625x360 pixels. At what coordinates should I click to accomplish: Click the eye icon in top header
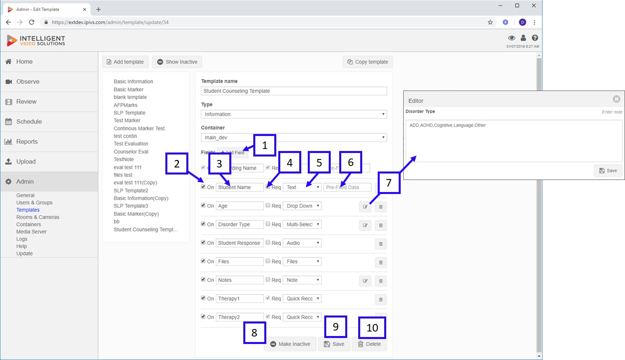pos(512,38)
